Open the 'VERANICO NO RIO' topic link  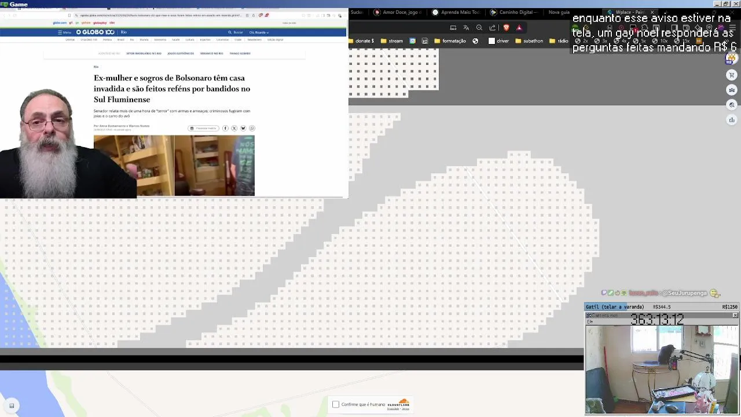click(x=211, y=53)
